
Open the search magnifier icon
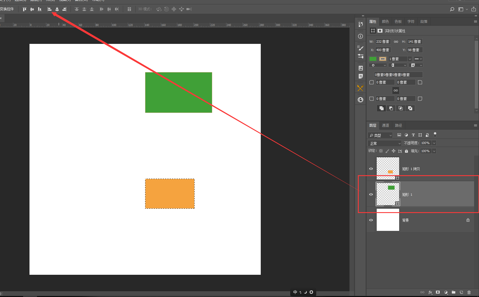coord(452,9)
